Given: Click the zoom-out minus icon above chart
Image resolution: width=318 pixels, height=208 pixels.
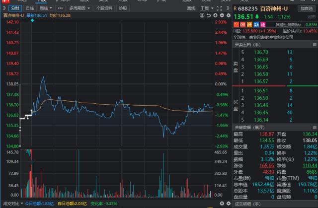Looking at the screenshot, I should pos(222,15).
